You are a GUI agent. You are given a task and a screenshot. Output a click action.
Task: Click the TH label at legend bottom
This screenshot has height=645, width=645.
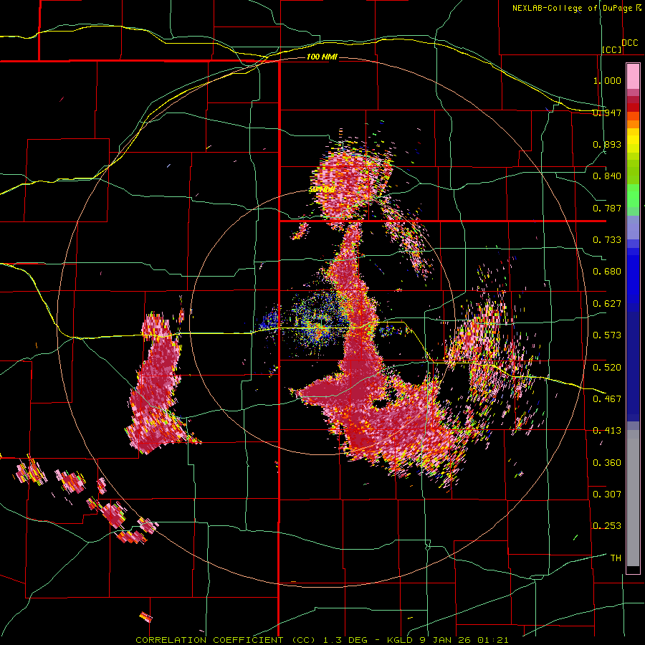click(x=616, y=558)
